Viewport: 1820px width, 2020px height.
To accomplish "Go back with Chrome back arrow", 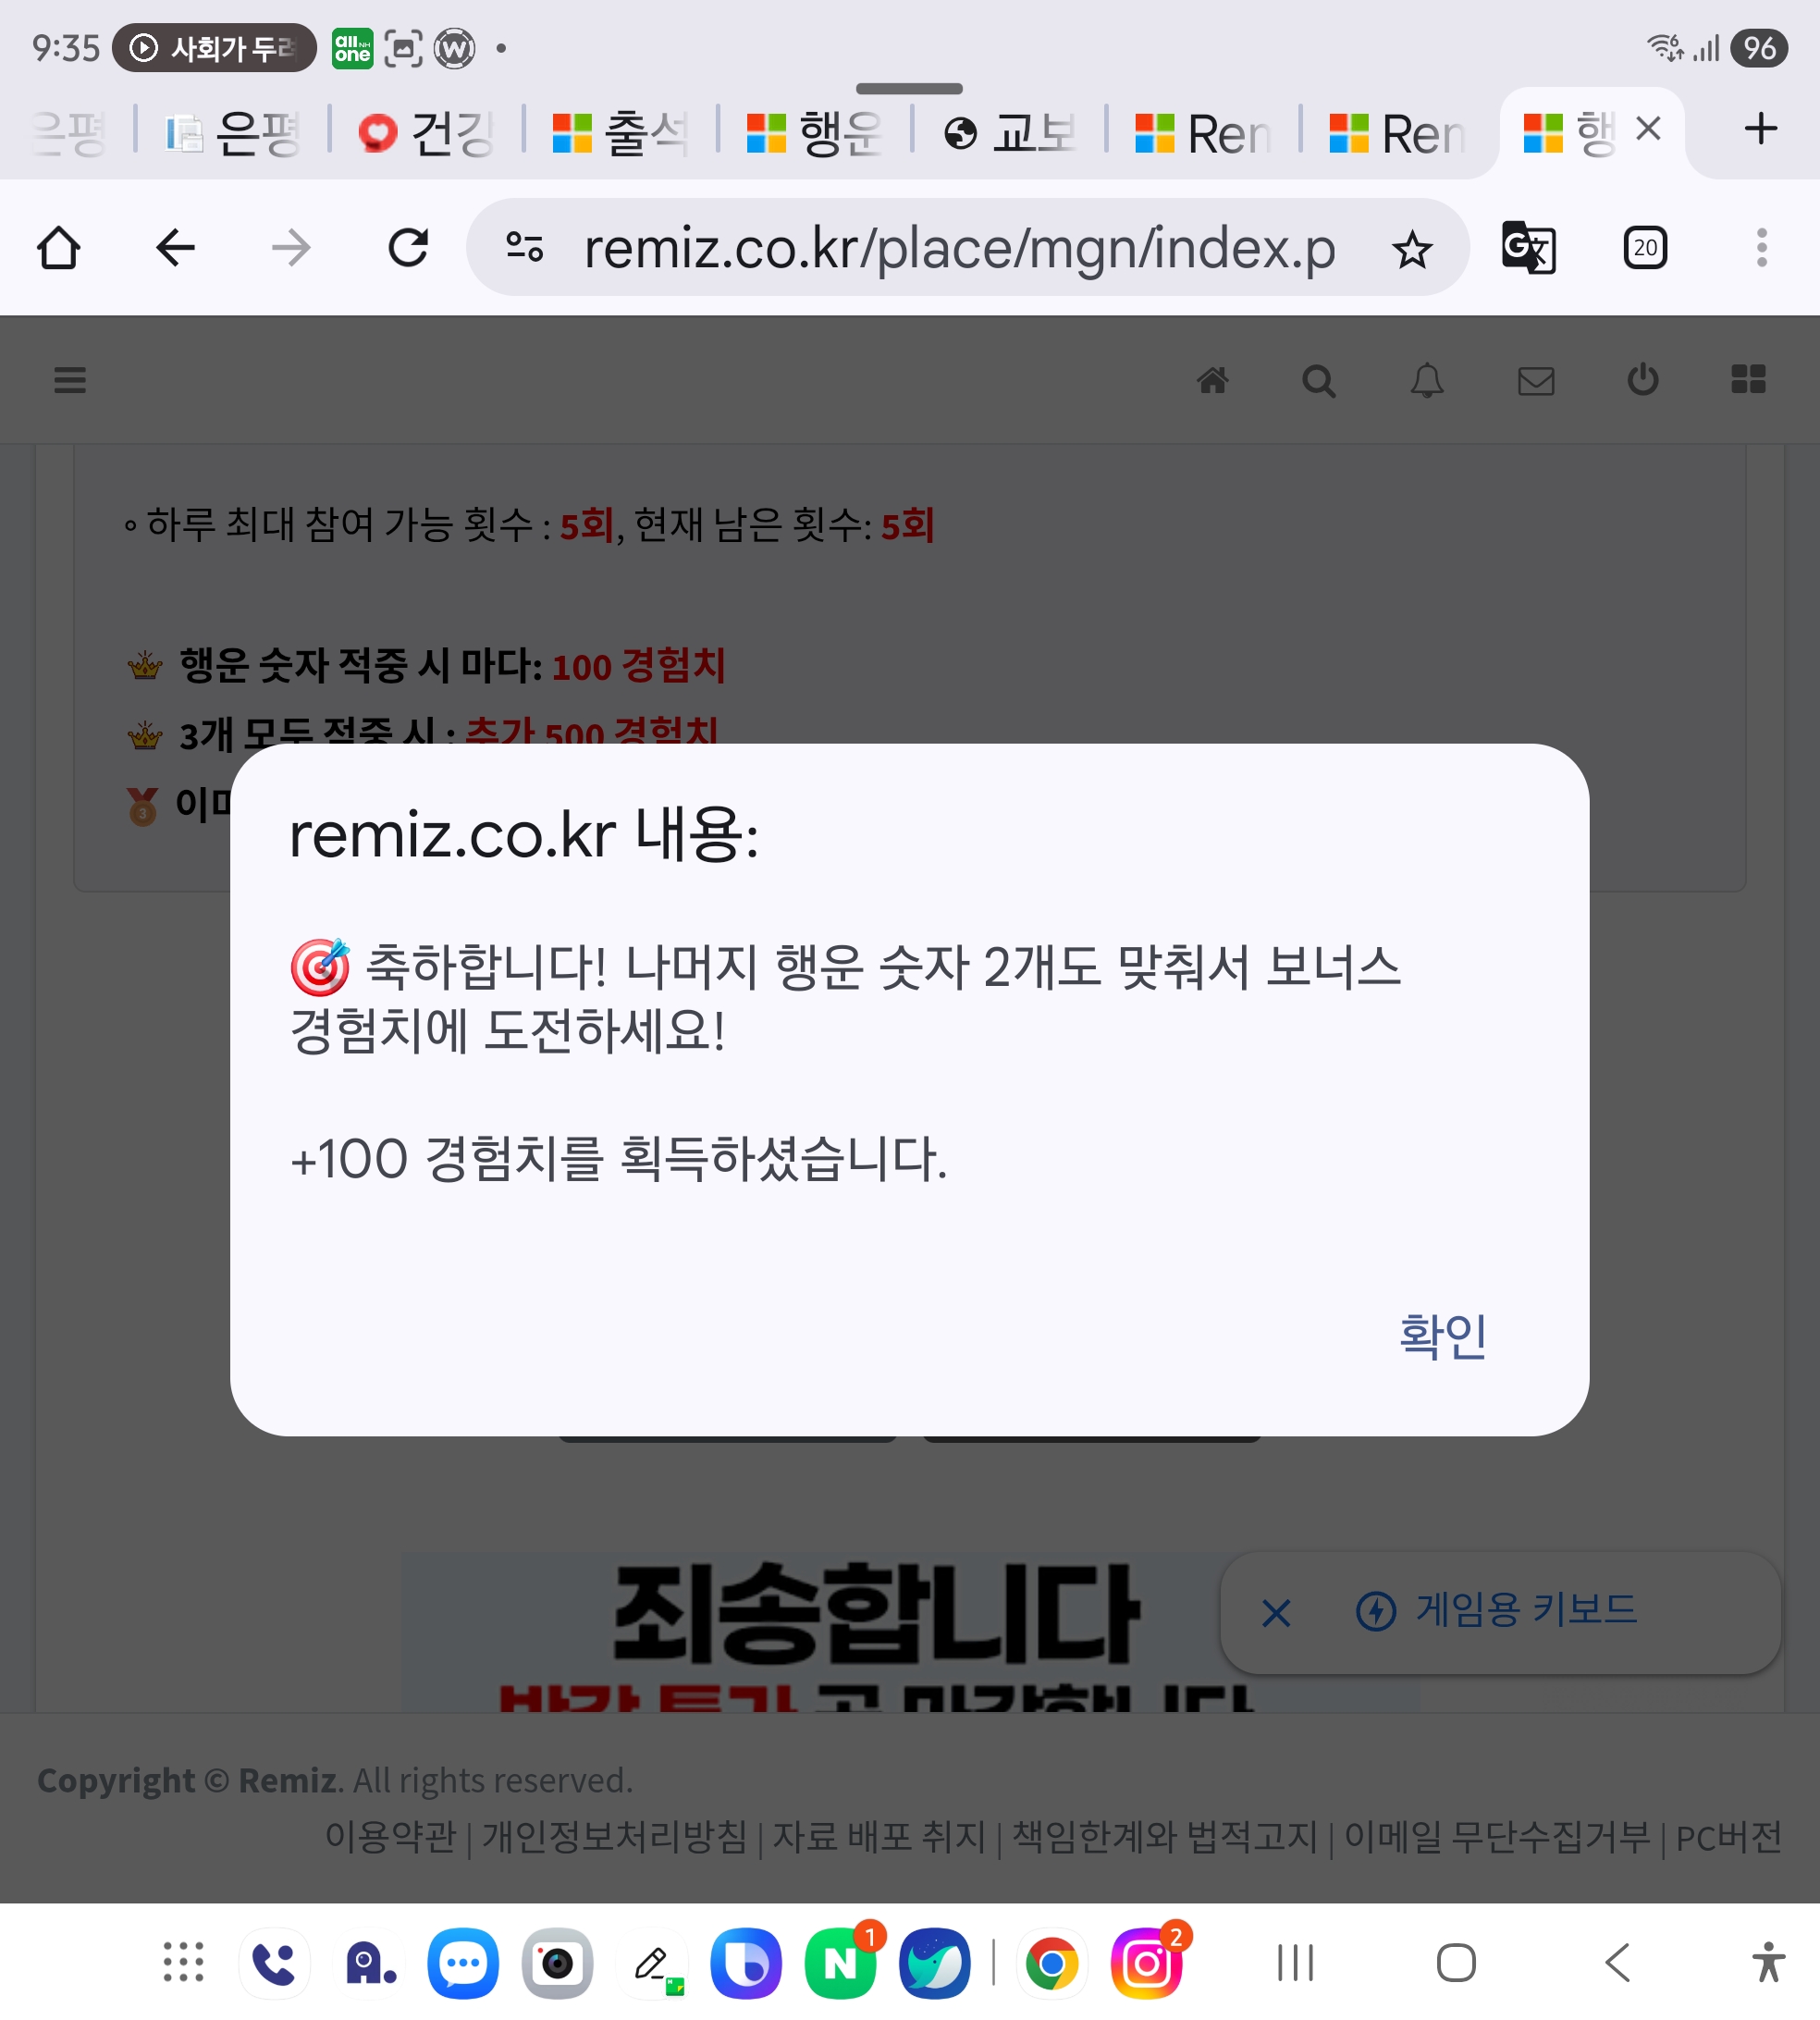I will (175, 248).
